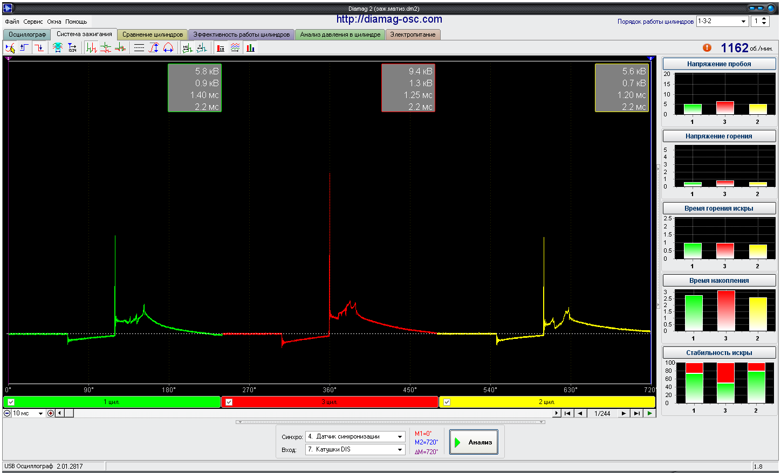
Task: Click the Напряжение пробоя header button
Action: click(719, 64)
